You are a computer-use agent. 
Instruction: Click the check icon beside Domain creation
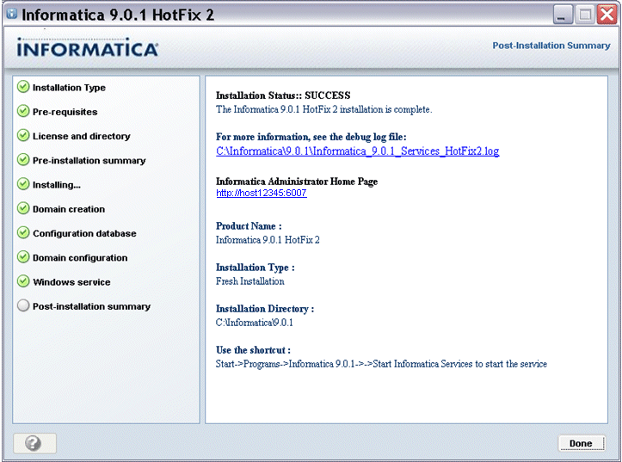23,208
